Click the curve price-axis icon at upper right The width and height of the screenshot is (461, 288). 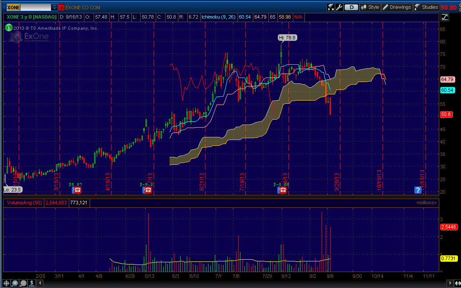pyautogui.click(x=445, y=17)
